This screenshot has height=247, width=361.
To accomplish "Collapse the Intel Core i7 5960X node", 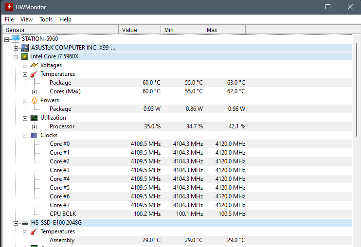I will coord(16,57).
